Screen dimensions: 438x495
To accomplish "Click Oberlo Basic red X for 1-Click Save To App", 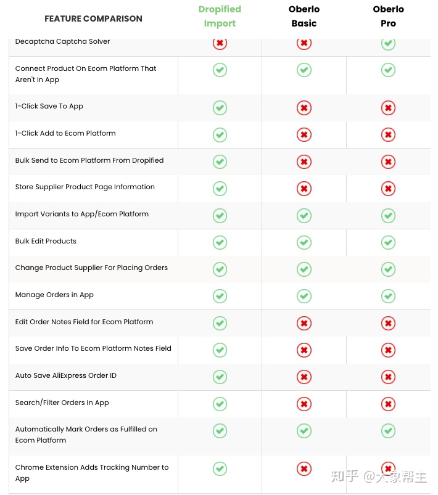I will (x=304, y=108).
